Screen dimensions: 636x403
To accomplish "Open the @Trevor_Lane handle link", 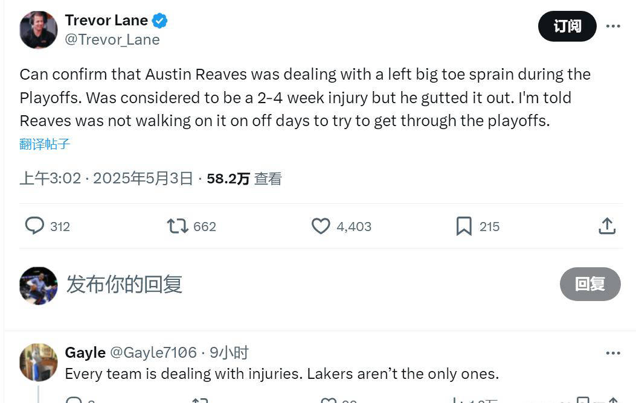I will (x=112, y=40).
